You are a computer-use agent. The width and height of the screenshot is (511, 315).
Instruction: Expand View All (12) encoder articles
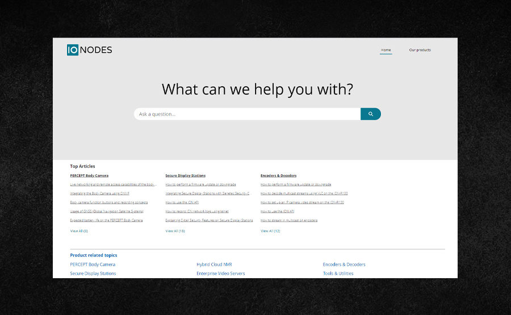point(270,231)
